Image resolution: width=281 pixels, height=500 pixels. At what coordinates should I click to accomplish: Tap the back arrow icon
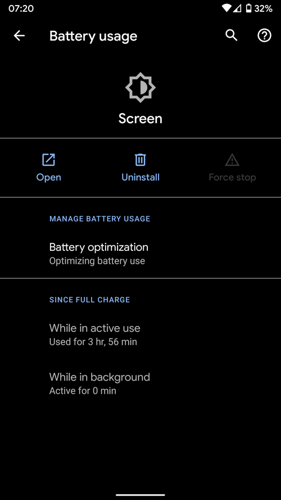pyautogui.click(x=19, y=36)
